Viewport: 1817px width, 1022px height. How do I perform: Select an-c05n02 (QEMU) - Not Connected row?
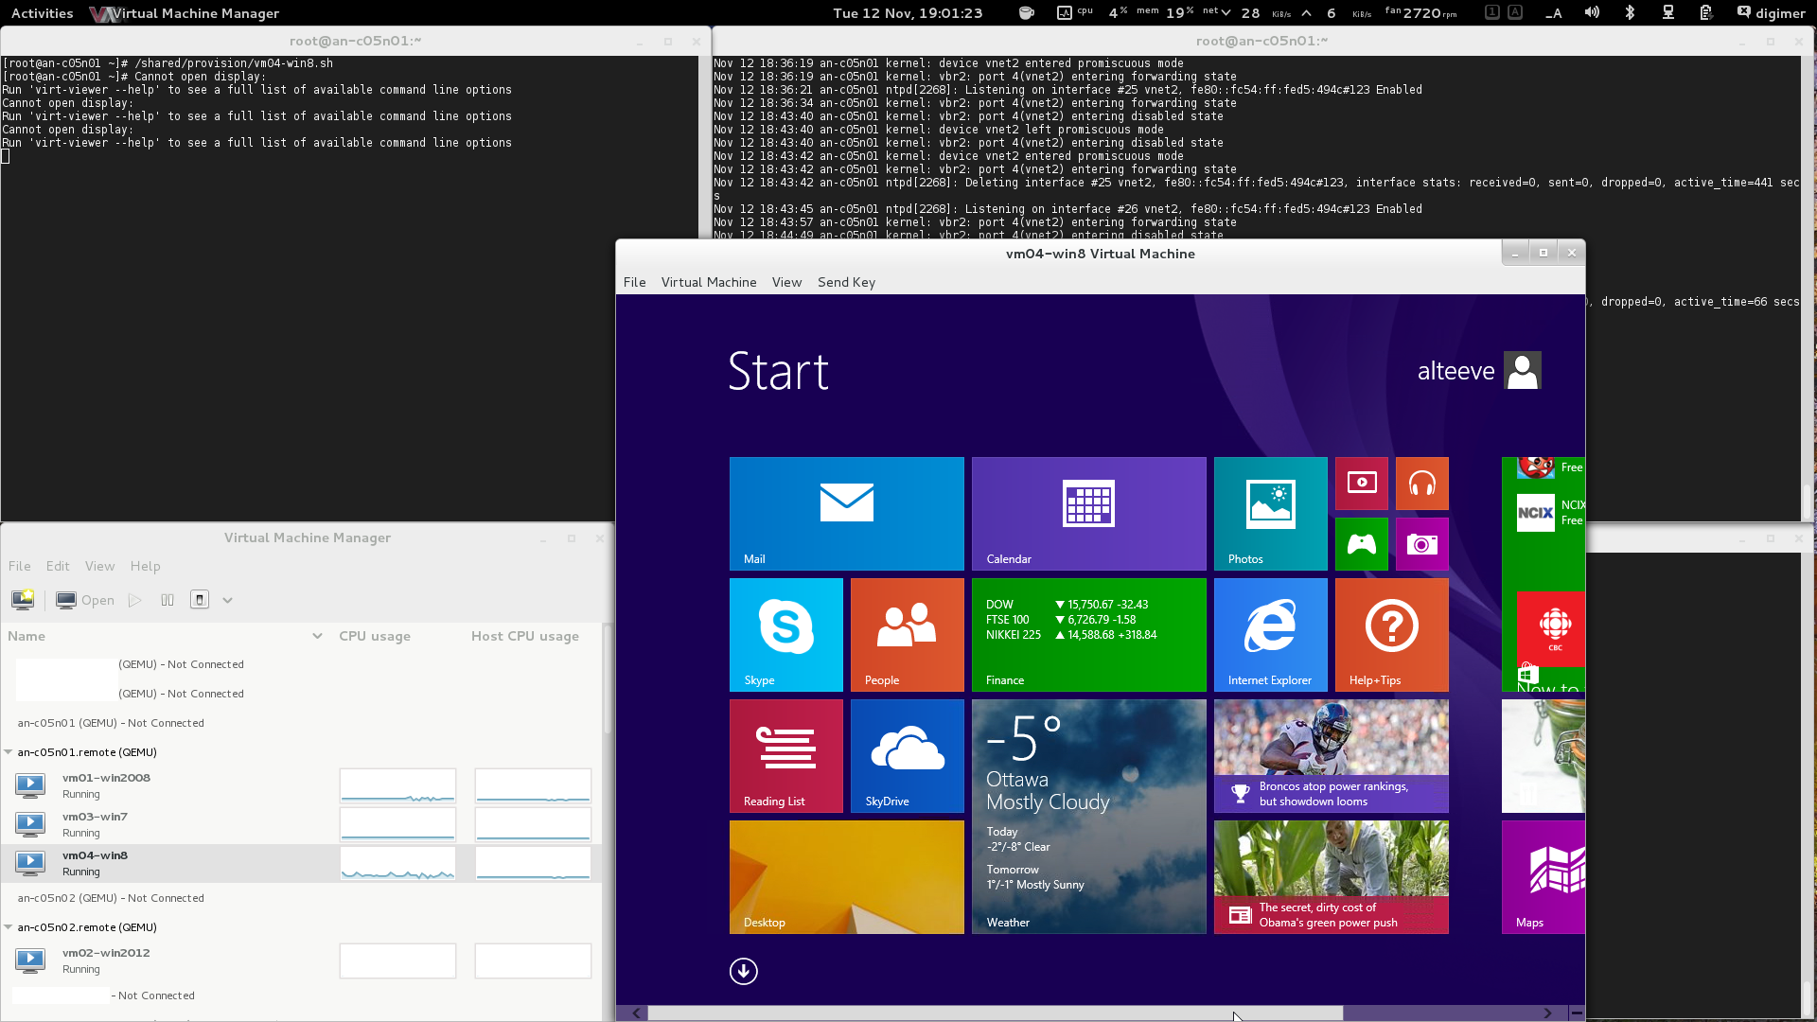(301, 898)
